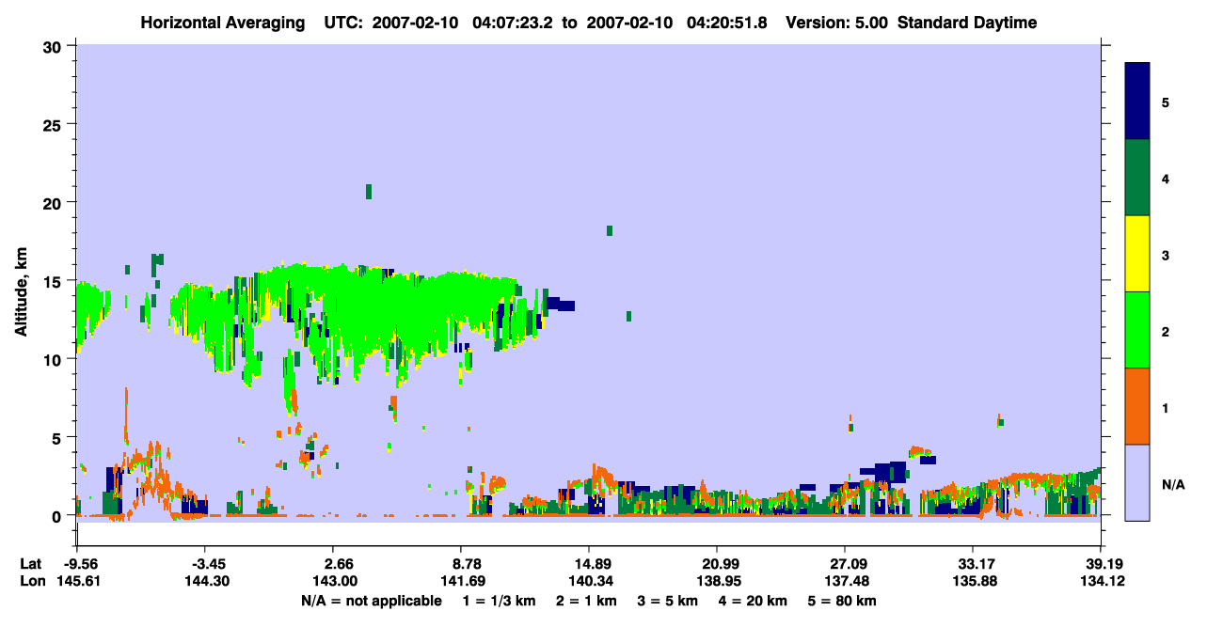Click the '1 = 1/3 km' legend entry
Image resolution: width=1223 pixels, height=627 pixels.
point(500,600)
